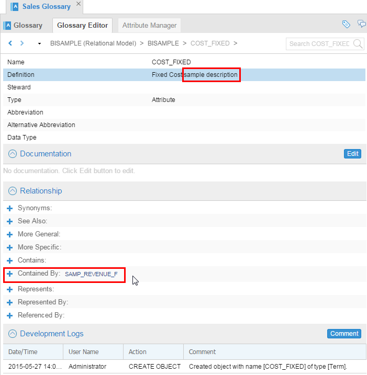Screen dimensions: 367x375
Task: Click the Edit documentation button
Action: 352,154
